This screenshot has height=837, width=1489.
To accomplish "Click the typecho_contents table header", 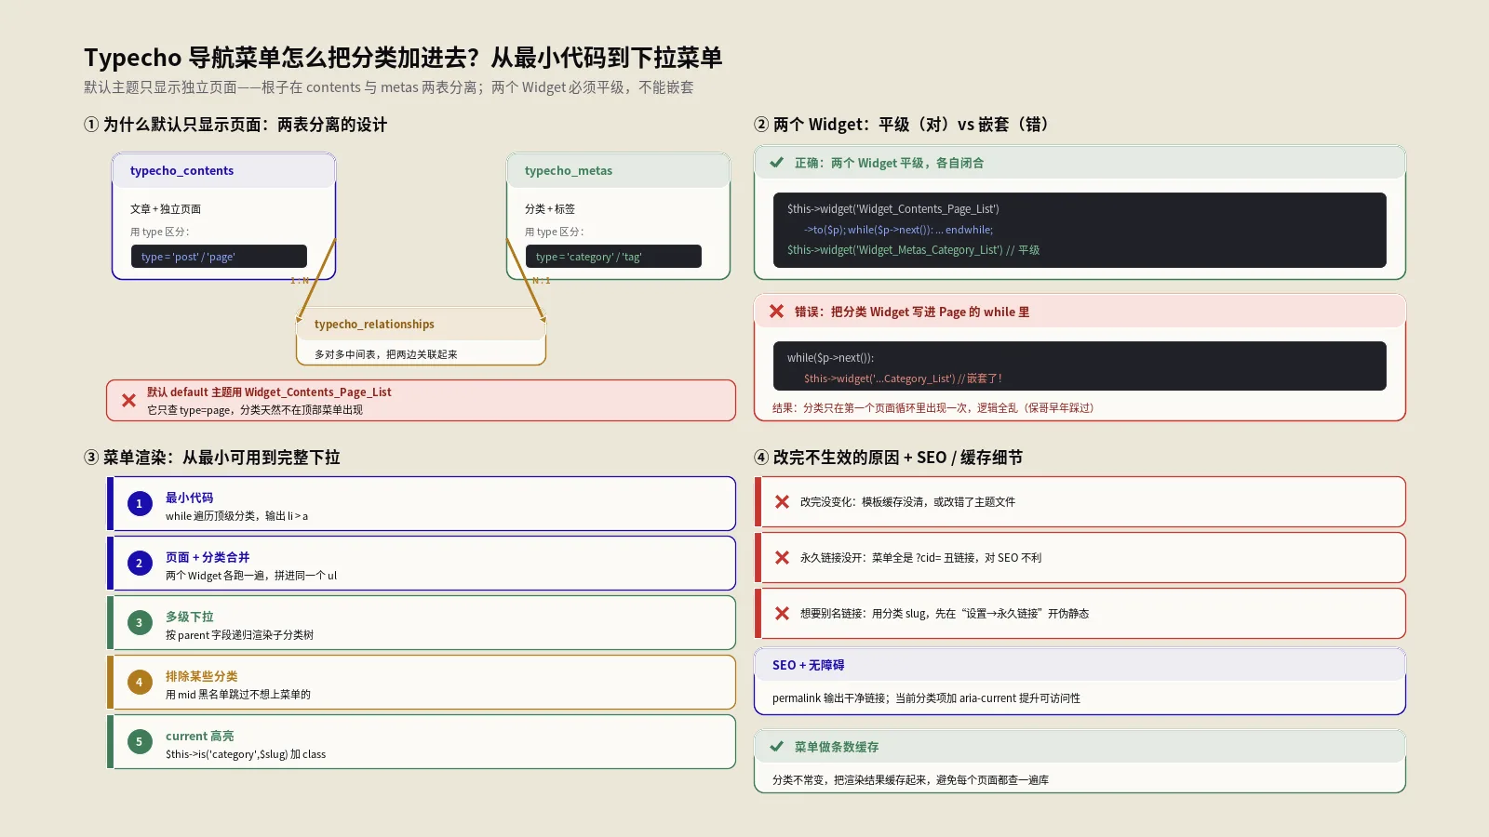I will click(223, 171).
